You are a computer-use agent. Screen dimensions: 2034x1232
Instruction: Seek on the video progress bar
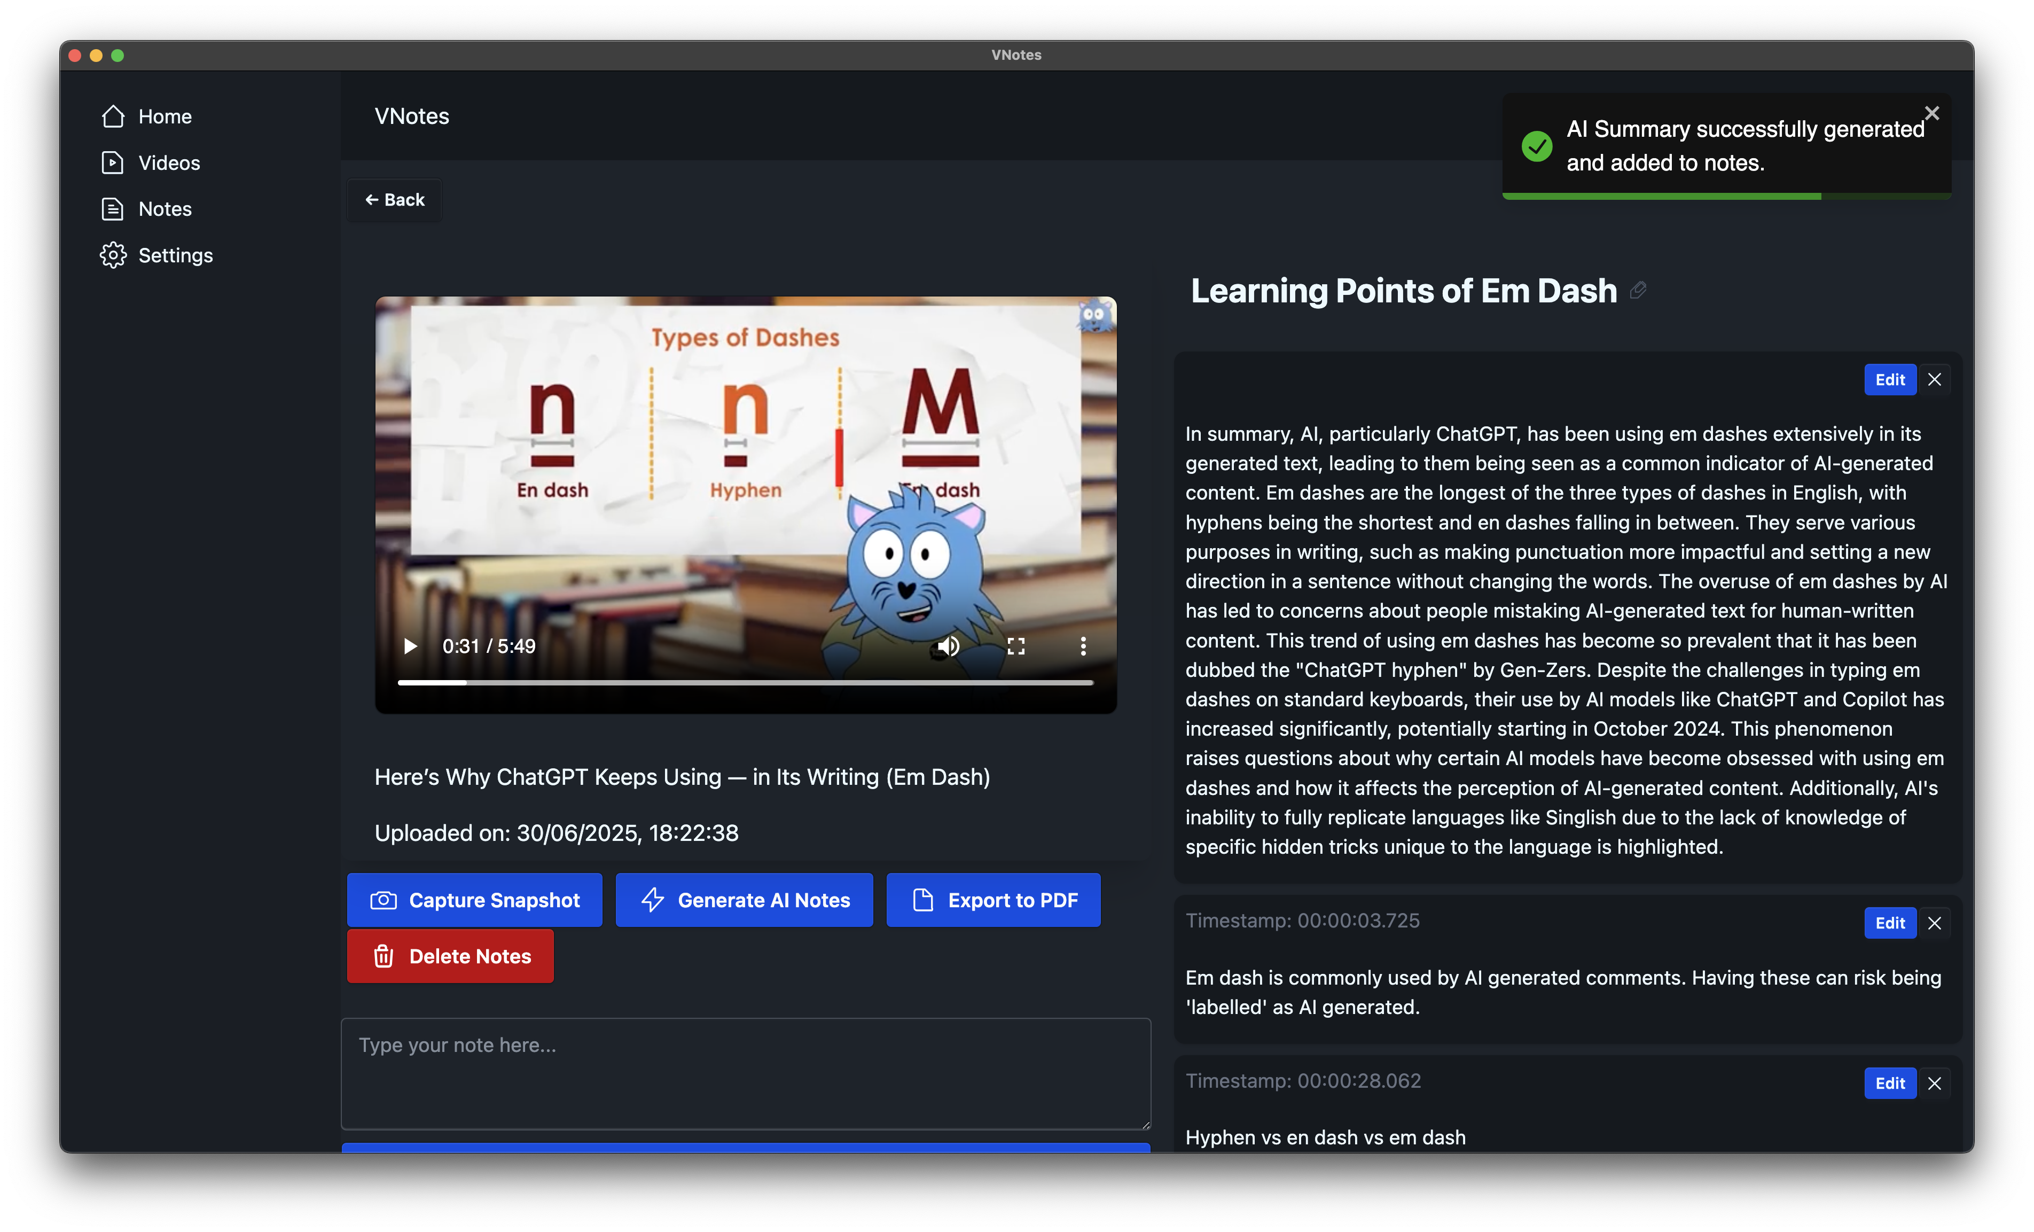coord(746,683)
